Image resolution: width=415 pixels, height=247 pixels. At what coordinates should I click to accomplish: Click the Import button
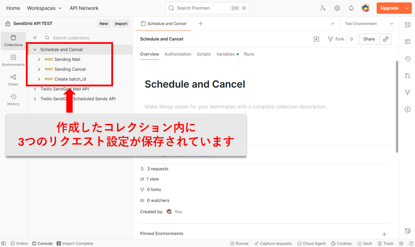(121, 24)
